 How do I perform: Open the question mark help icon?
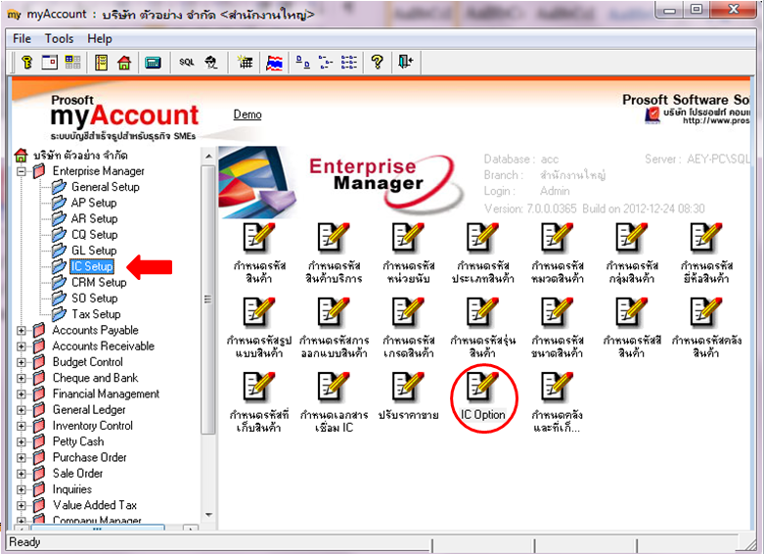coord(377,63)
